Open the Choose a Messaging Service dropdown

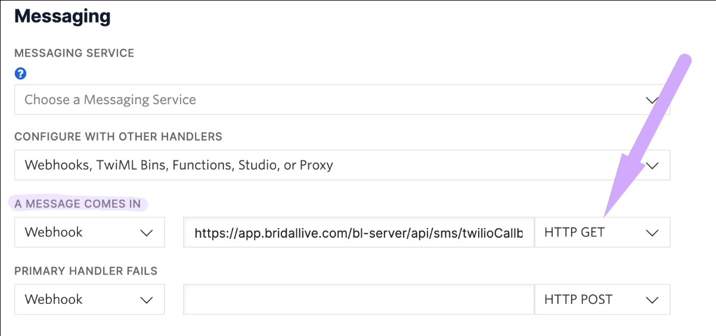click(x=342, y=99)
